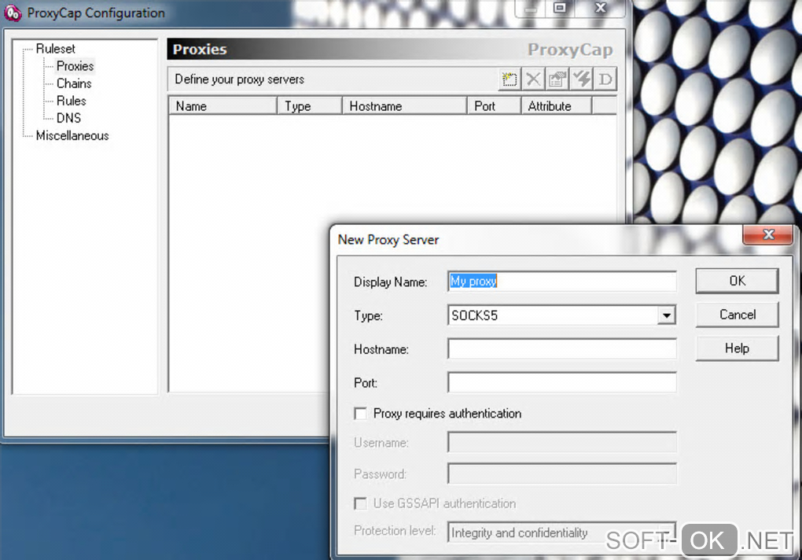Sort proxies by Attribute column header
802x560 pixels.
(557, 106)
